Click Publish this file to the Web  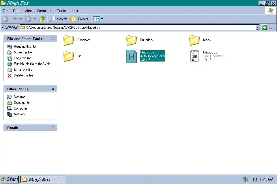tap(32, 64)
